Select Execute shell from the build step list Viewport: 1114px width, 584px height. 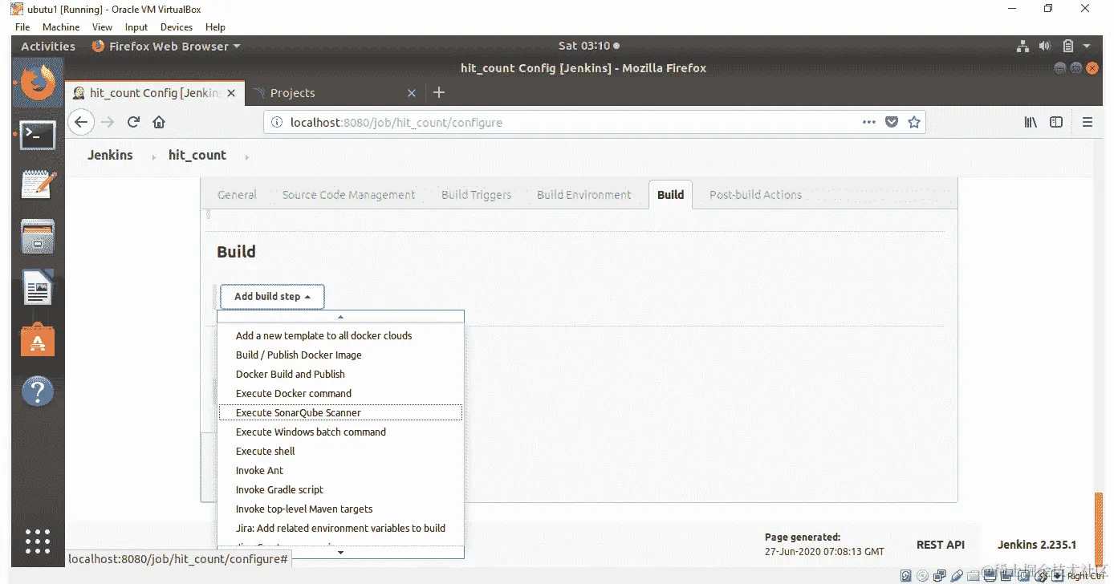(x=265, y=451)
